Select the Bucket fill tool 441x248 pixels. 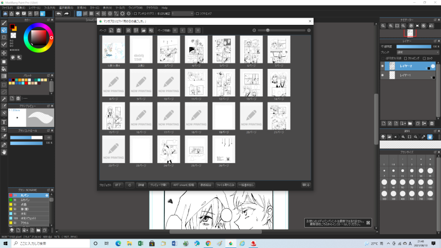(x=4, y=69)
